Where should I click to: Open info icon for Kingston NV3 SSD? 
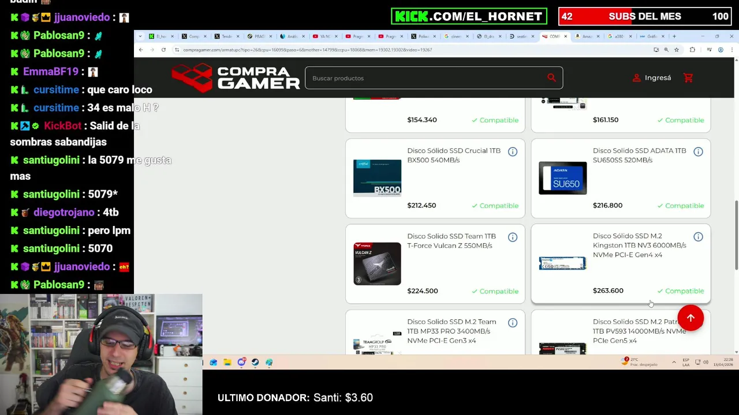coord(698,237)
